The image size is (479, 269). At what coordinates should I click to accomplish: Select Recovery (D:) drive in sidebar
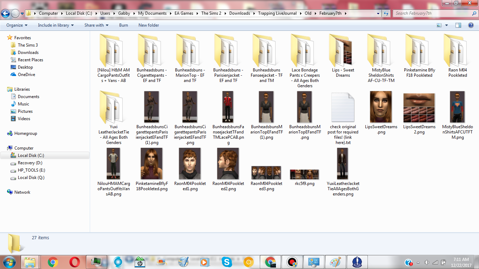coord(30,163)
